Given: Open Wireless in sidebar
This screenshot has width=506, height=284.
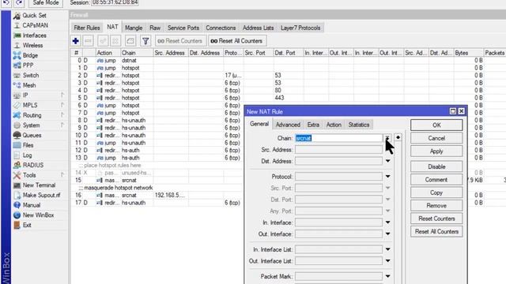Looking at the screenshot, I should [x=32, y=46].
